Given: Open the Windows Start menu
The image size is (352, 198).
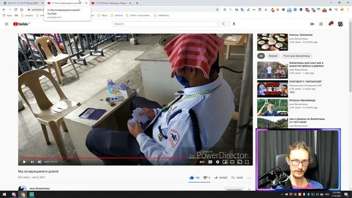Looking at the screenshot, I should 4,194.
